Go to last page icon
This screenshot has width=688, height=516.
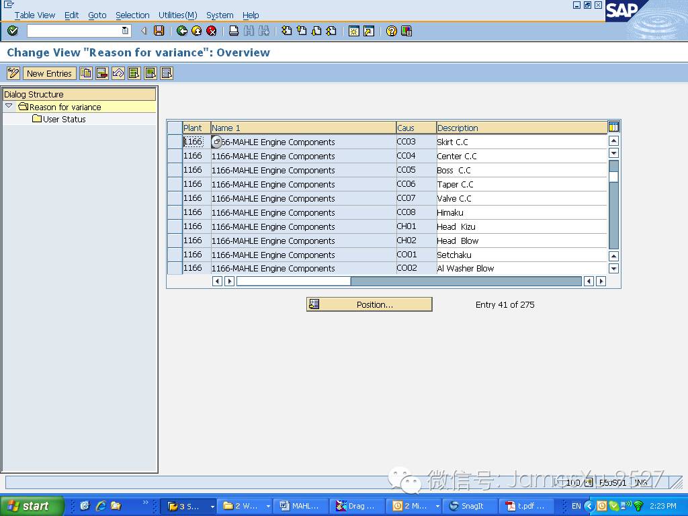[331, 31]
